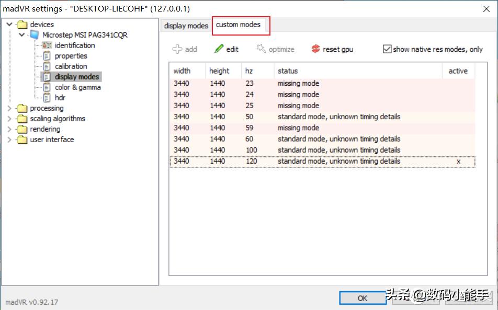Collapse the devices tree node
Viewport: 498px width, 310px height.
pos(10,25)
